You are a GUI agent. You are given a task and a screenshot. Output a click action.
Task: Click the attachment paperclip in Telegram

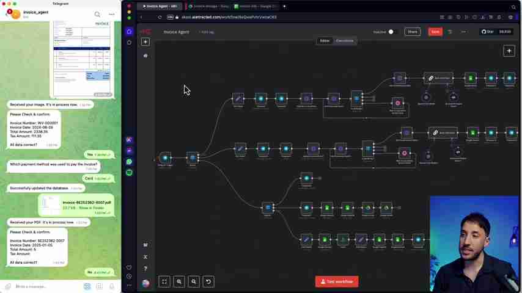pos(8,286)
